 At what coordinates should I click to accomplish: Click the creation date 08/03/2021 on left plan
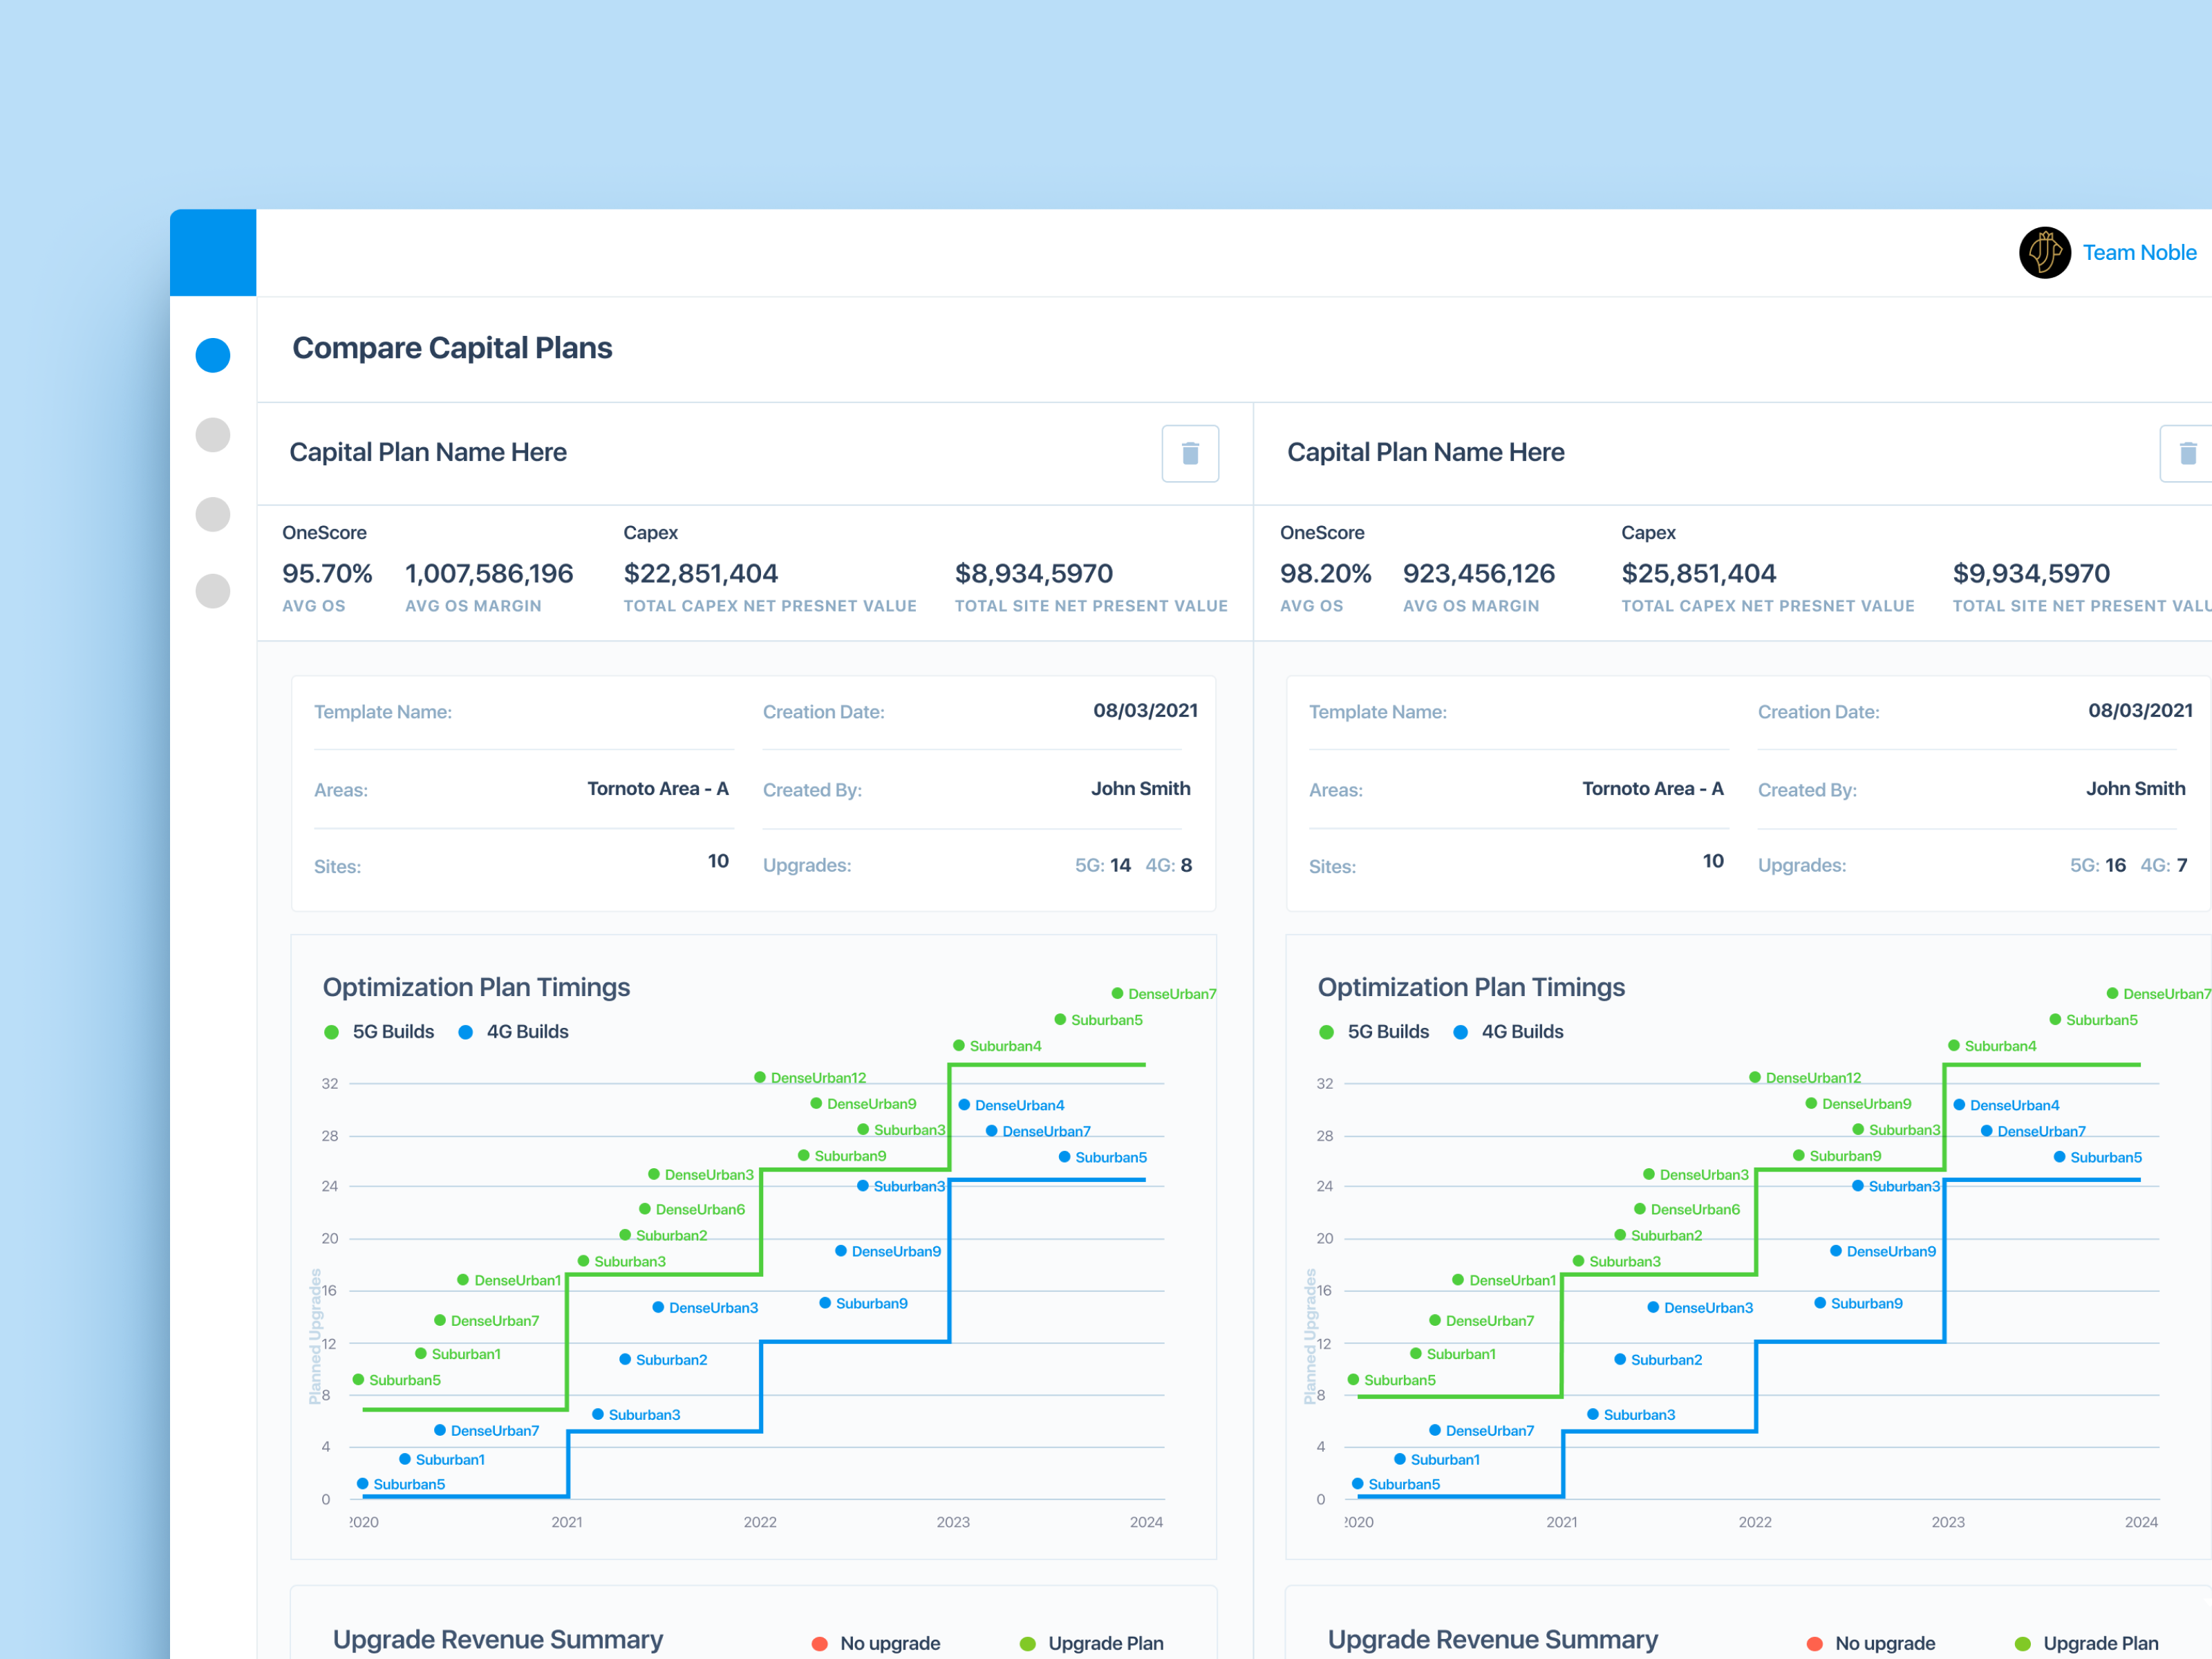[x=1145, y=710]
